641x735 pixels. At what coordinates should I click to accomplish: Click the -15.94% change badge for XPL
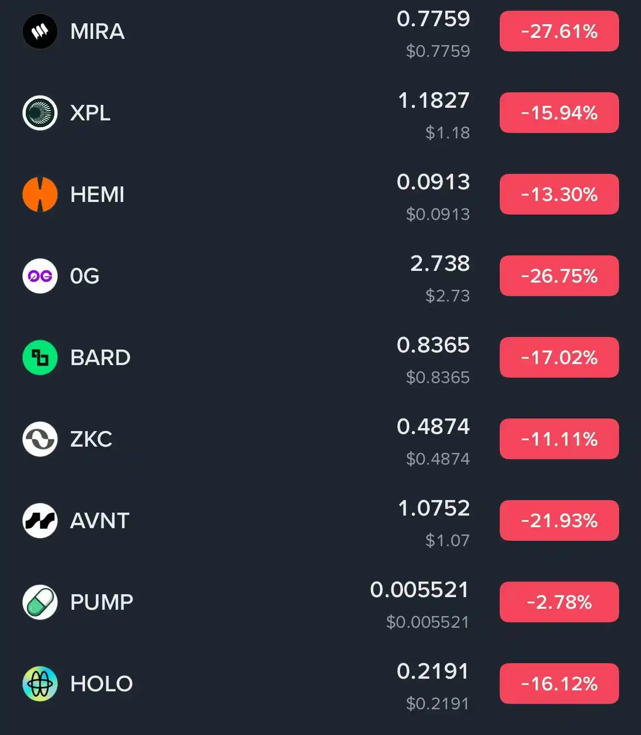point(559,113)
